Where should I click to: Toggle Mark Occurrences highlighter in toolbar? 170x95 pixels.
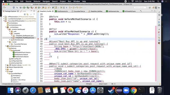(56, 8)
